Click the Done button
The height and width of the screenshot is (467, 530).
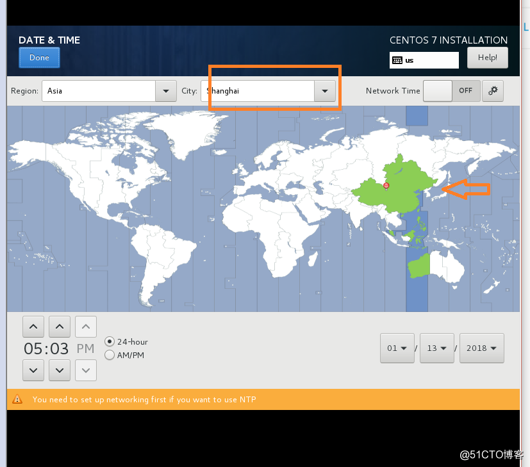pyautogui.click(x=39, y=58)
